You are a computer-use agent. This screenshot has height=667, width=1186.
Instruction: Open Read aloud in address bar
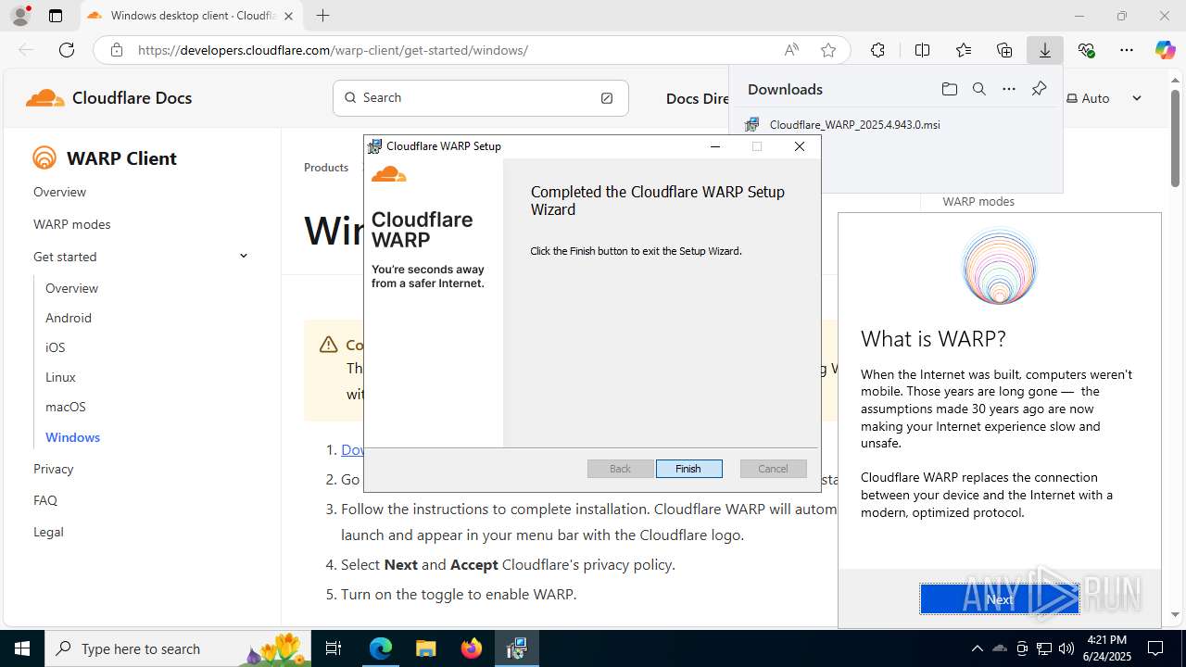click(791, 50)
